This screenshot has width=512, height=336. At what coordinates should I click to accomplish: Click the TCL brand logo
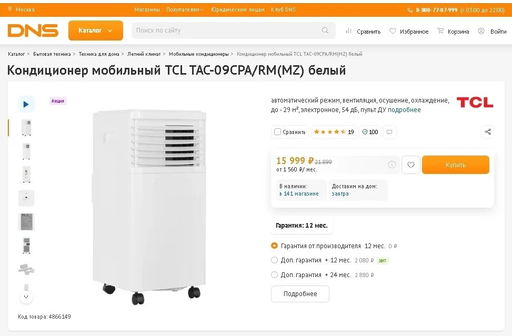[475, 102]
